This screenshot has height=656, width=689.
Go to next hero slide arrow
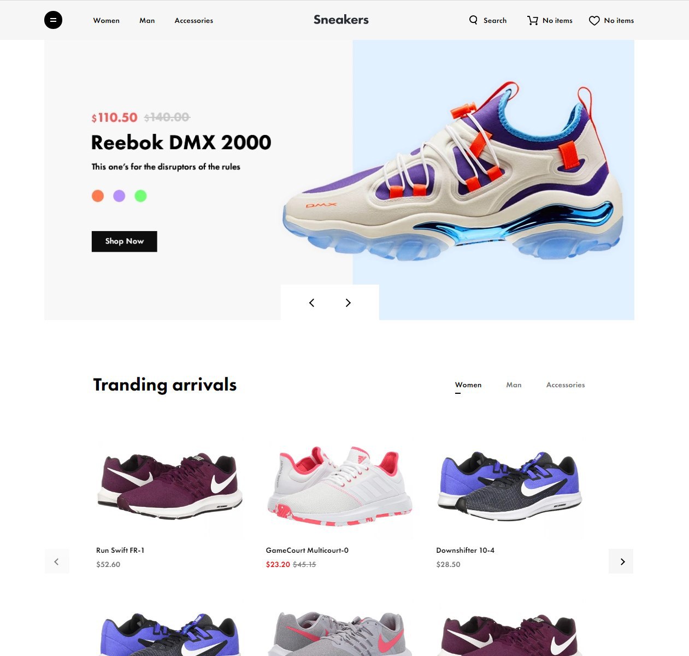click(x=348, y=303)
